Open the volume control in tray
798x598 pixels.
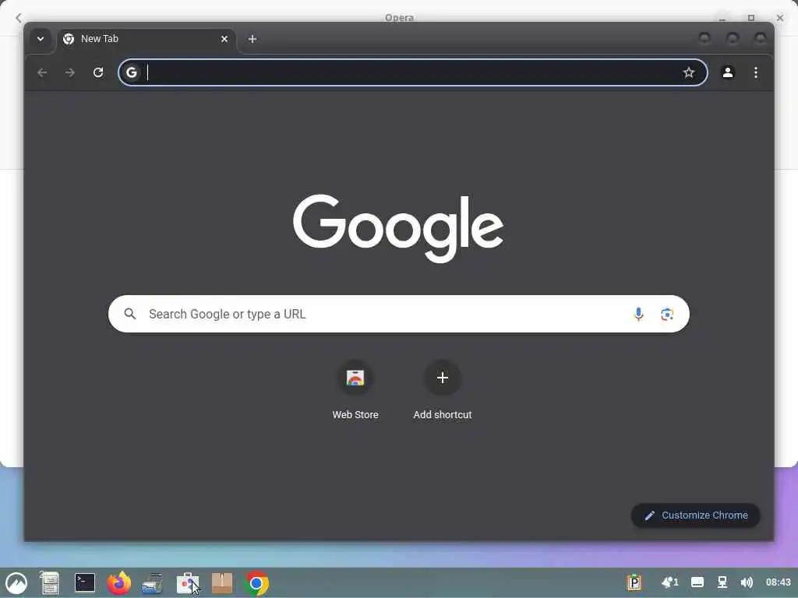(747, 582)
